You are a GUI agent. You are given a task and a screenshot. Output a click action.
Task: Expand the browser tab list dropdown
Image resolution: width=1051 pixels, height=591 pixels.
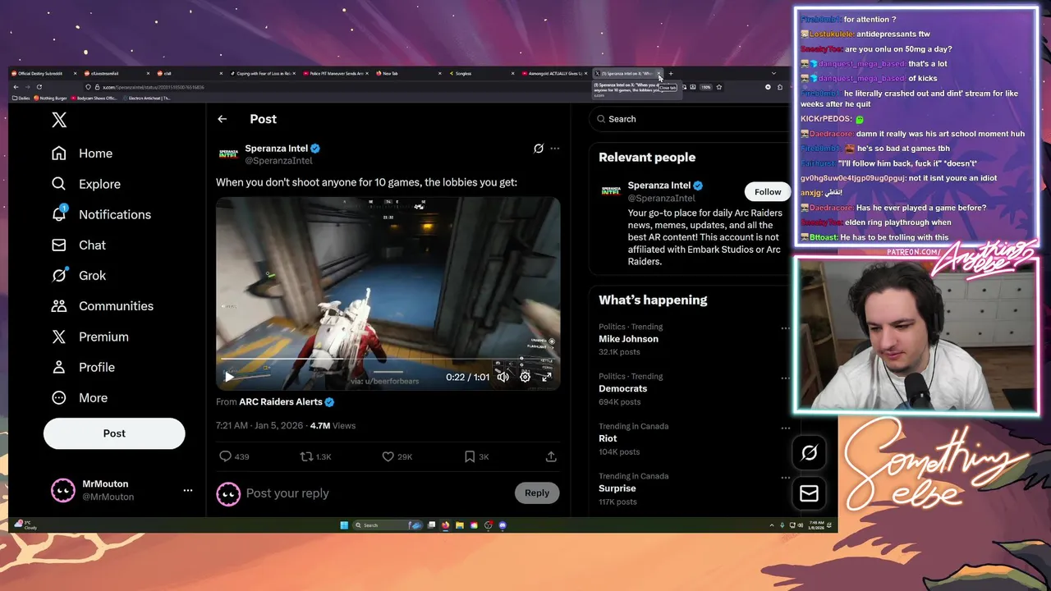773,74
